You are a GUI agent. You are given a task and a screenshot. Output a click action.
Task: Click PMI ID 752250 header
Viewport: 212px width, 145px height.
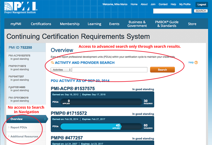pos(20,47)
